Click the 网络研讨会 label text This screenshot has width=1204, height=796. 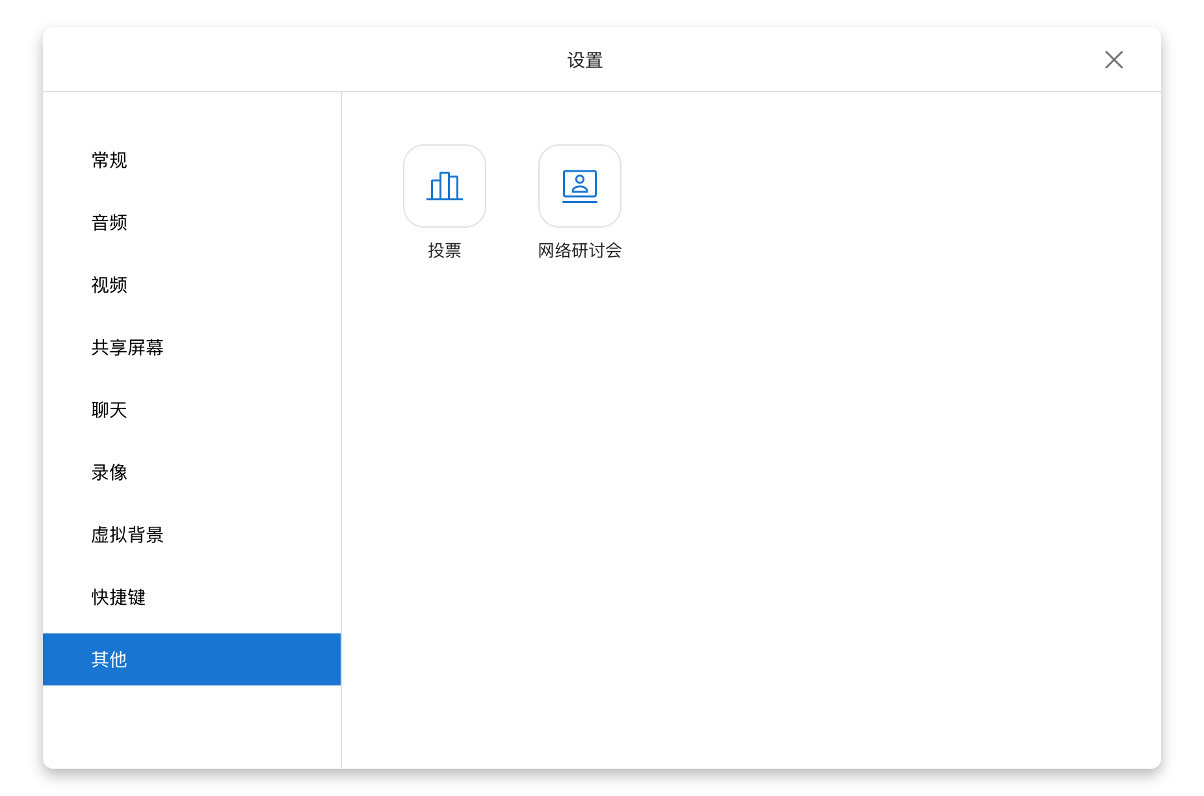point(580,250)
